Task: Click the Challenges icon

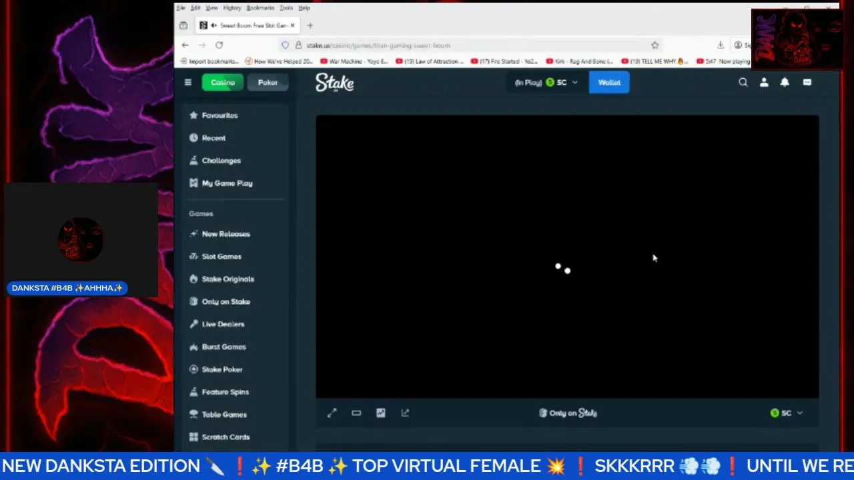Action: [x=193, y=161]
